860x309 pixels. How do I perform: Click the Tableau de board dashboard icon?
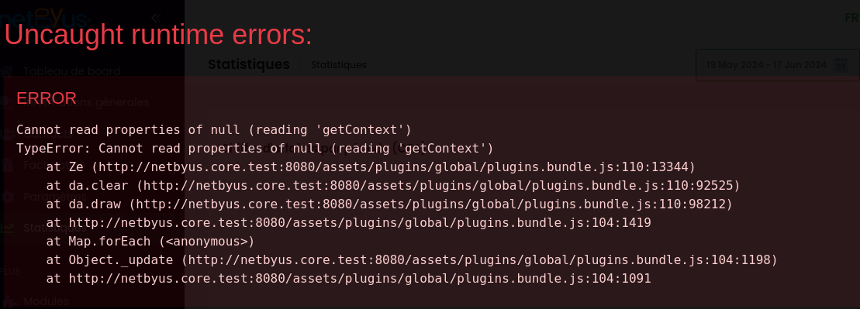[6, 71]
